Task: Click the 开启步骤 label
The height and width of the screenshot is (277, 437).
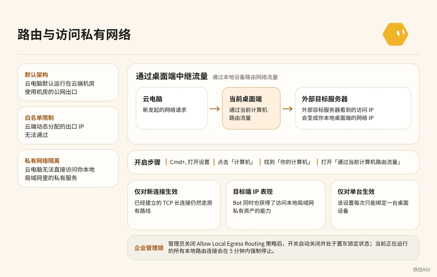Action: 147,162
